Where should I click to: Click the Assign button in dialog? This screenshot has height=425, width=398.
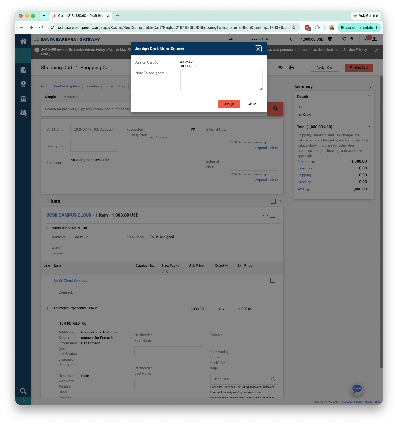(229, 104)
